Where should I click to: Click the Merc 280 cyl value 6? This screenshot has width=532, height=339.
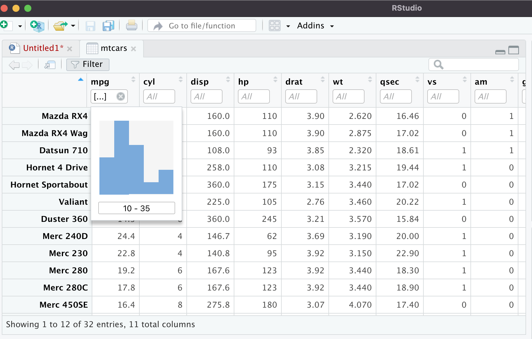tap(180, 270)
